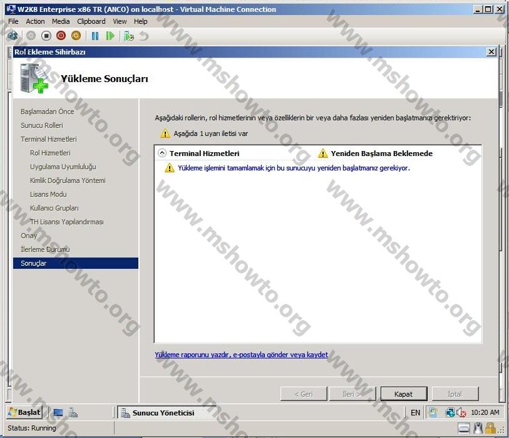509x438 pixels.
Task: Pause the virtual machine
Action: (95, 36)
